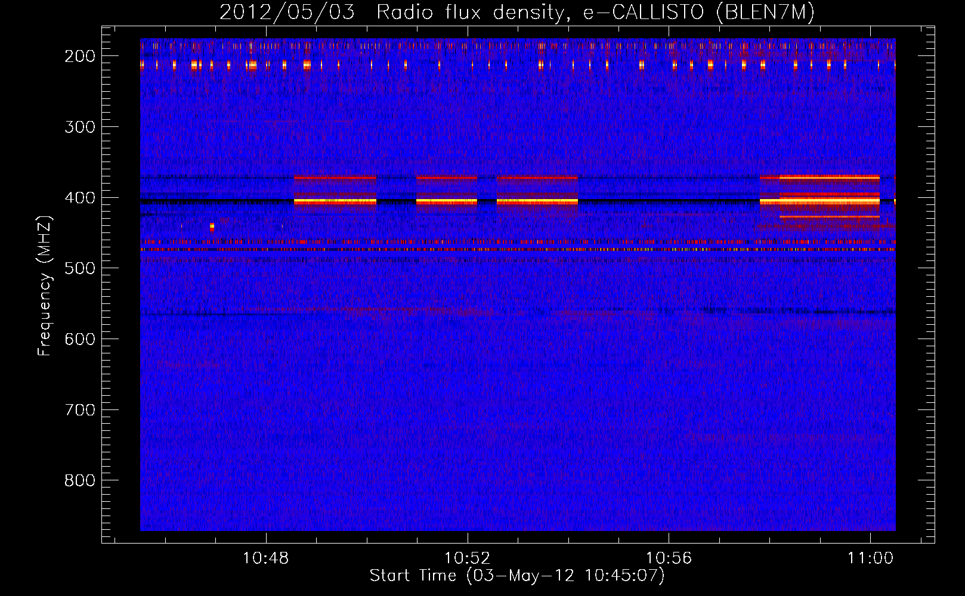
Task: Click the 300 frequency tick label
Action: click(x=80, y=126)
